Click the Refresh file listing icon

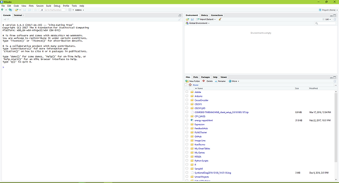[335, 81]
